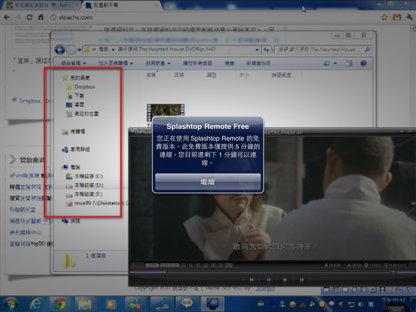Image resolution: width=416 pixels, height=312 pixels.
Task: Tap the continue button in Splashtop dialog
Action: click(x=208, y=182)
